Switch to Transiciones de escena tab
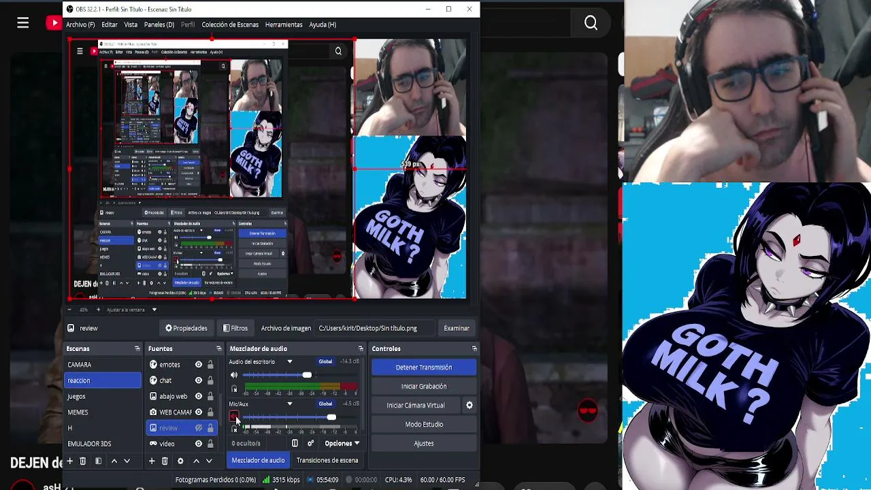 coord(327,461)
